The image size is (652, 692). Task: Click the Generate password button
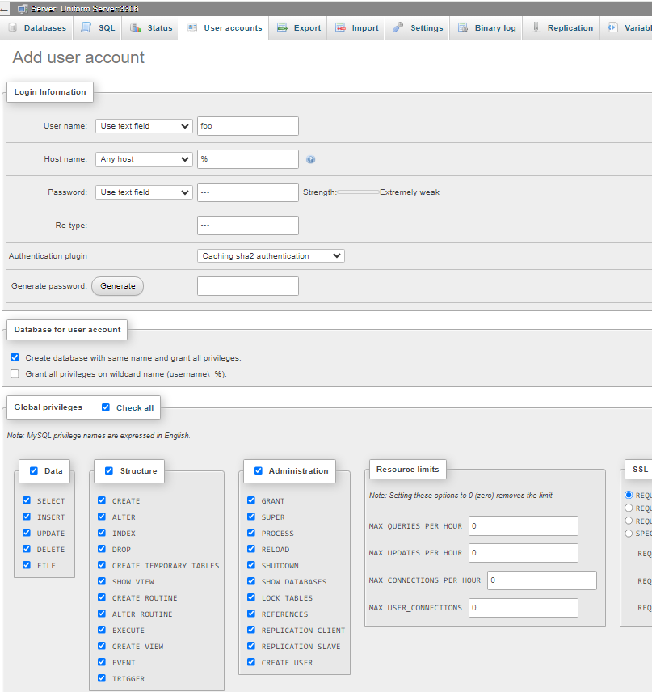tap(117, 286)
